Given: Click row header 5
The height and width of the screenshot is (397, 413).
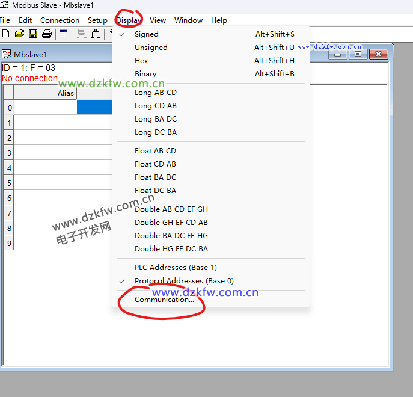Looking at the screenshot, I should pos(9,183).
